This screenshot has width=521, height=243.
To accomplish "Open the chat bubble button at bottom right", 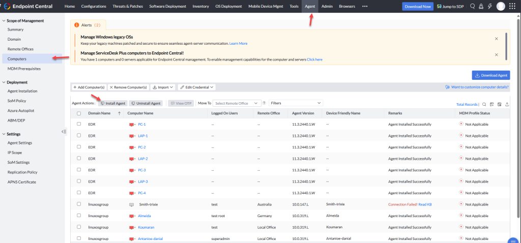I will click(514, 240).
